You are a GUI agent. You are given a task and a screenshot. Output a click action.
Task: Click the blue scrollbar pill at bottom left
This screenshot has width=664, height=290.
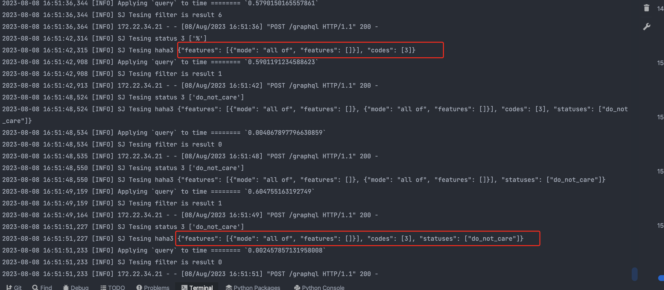[x=635, y=274]
